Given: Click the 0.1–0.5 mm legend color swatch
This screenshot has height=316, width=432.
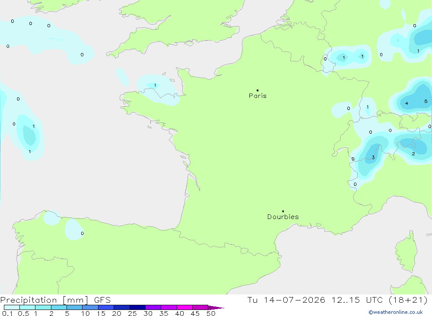Looking at the screenshot, I should pos(12,307).
